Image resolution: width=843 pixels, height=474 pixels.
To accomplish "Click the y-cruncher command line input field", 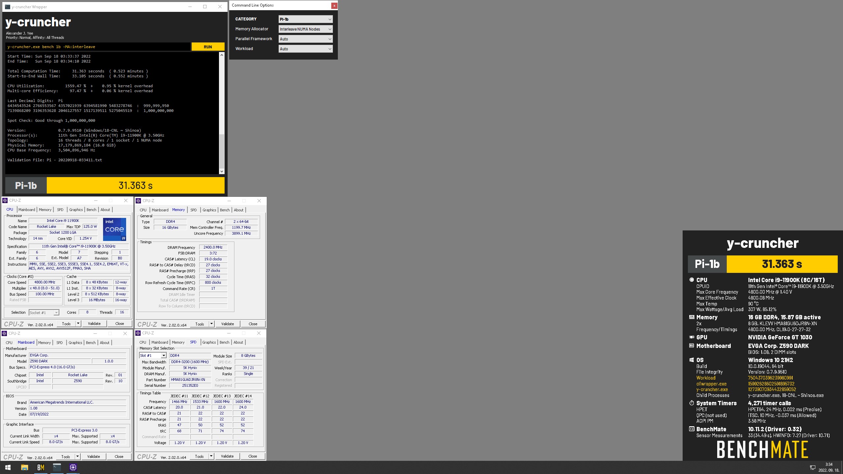I will (98, 47).
